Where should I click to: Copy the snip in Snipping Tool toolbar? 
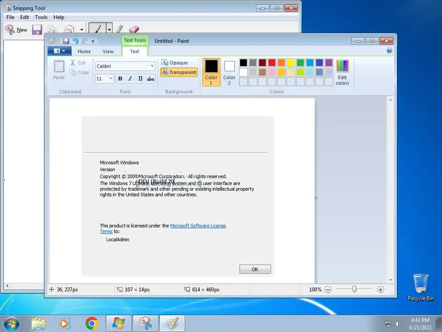(52, 29)
